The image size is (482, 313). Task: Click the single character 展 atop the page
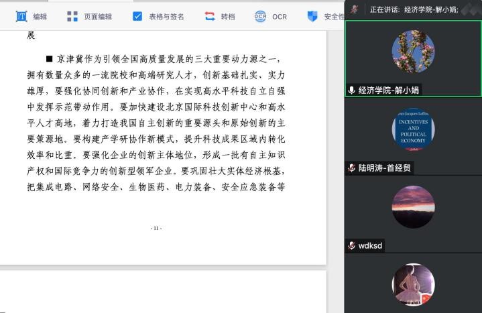(x=31, y=36)
